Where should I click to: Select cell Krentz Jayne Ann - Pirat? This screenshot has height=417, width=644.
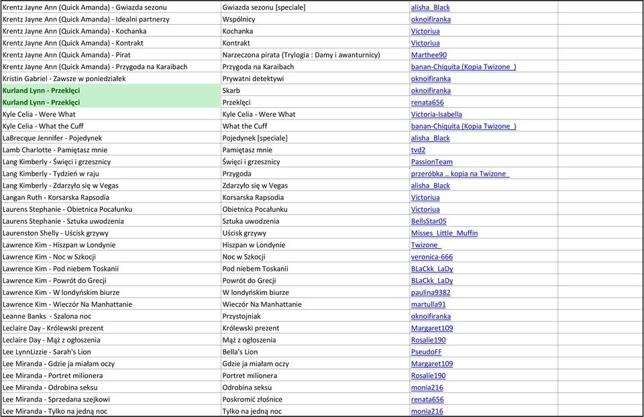tap(111, 55)
